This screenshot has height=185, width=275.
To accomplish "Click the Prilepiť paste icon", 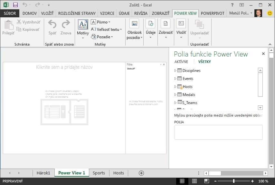I will pyautogui.click(x=9, y=25).
